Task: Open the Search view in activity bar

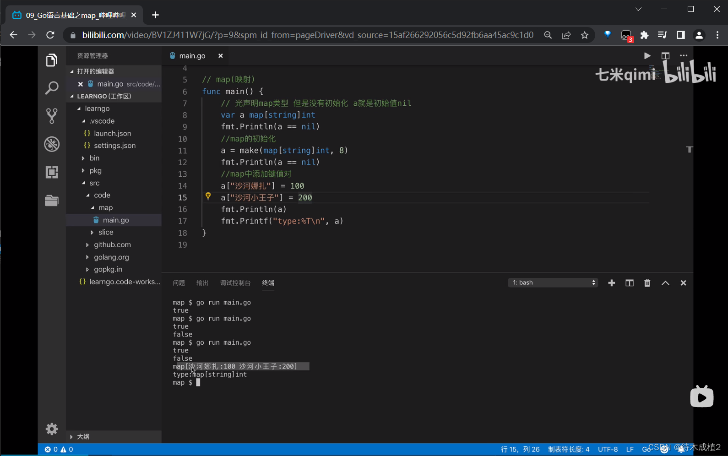Action: click(x=52, y=88)
